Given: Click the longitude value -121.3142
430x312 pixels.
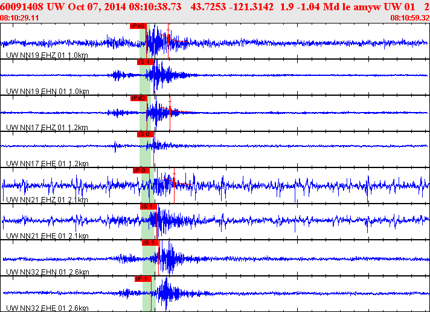Looking at the screenshot, I should coord(251,7).
